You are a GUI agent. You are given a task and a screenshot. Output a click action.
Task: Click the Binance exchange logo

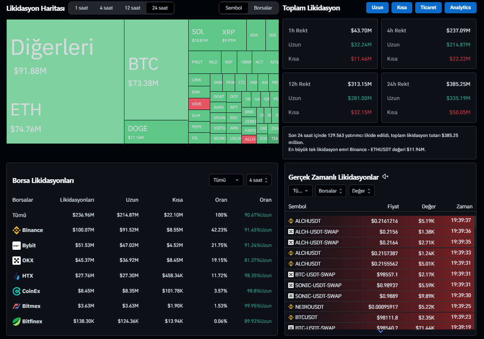point(16,230)
